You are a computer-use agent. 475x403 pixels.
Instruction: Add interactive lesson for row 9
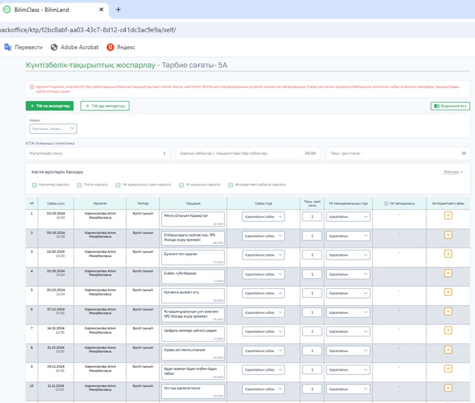tap(448, 369)
